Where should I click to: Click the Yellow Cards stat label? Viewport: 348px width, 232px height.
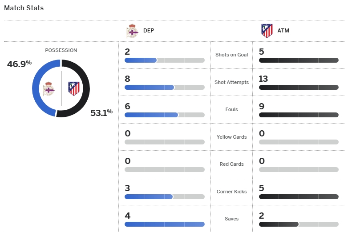(x=231, y=137)
